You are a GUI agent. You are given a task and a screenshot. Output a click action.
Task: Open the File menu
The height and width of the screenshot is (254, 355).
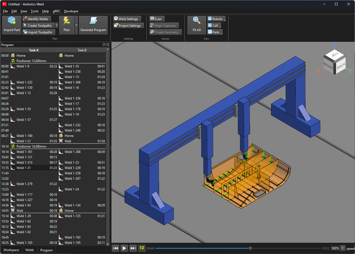5,11
